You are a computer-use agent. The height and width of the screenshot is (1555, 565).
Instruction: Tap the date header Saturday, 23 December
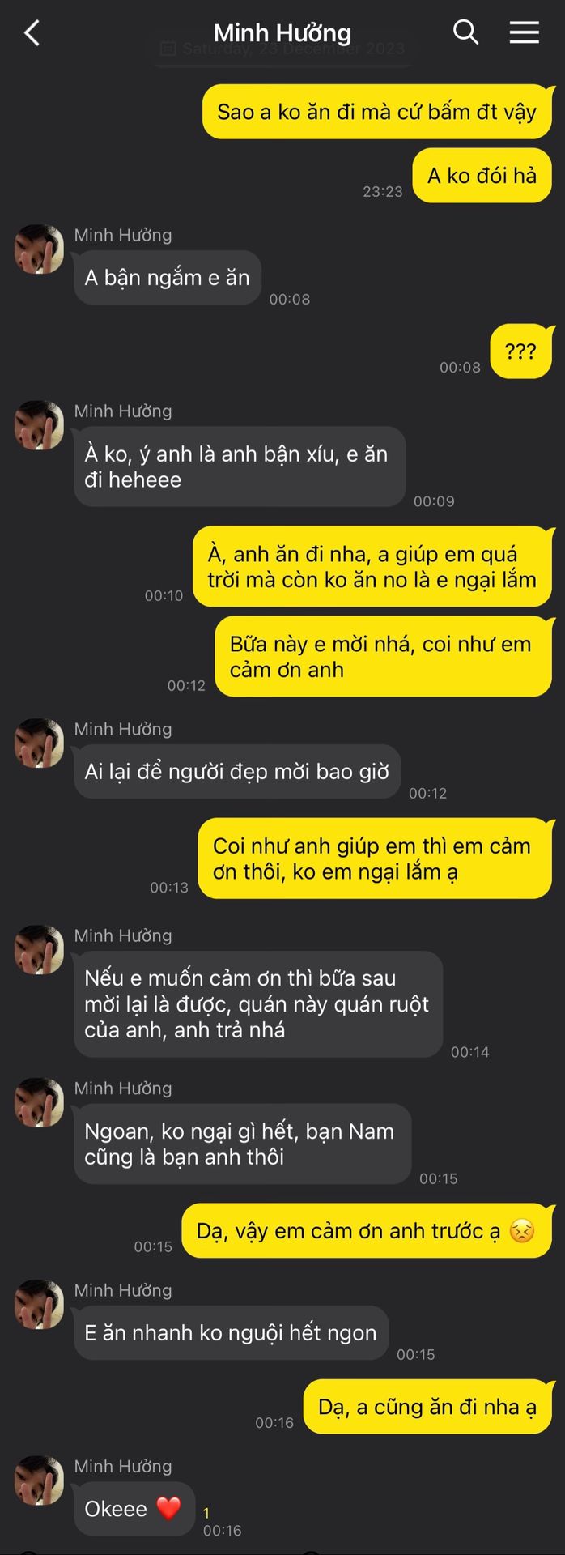282,49
